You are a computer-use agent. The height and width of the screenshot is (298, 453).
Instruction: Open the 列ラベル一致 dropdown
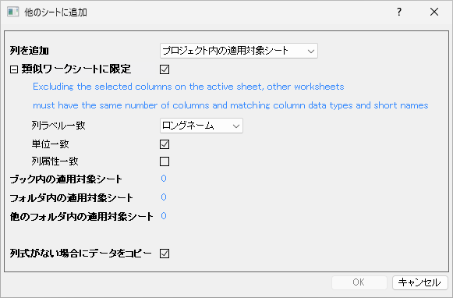coord(201,126)
